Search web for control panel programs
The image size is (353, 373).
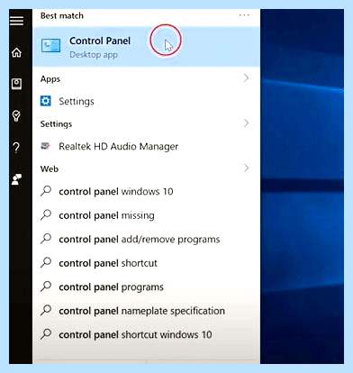point(146,287)
